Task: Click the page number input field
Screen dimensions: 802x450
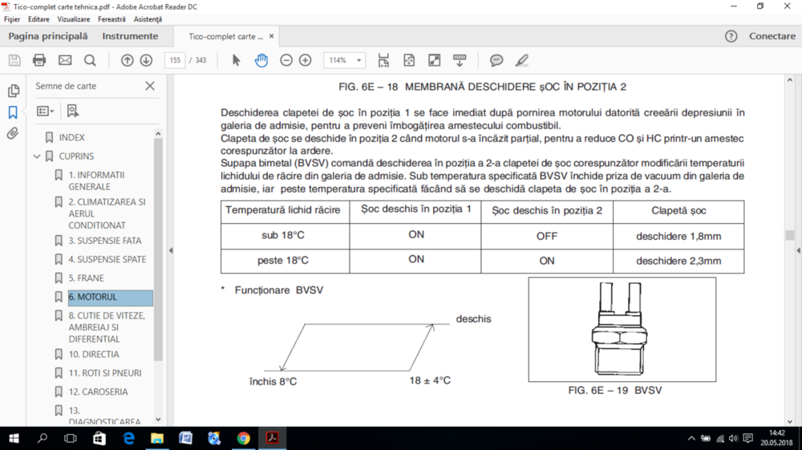Action: point(175,60)
